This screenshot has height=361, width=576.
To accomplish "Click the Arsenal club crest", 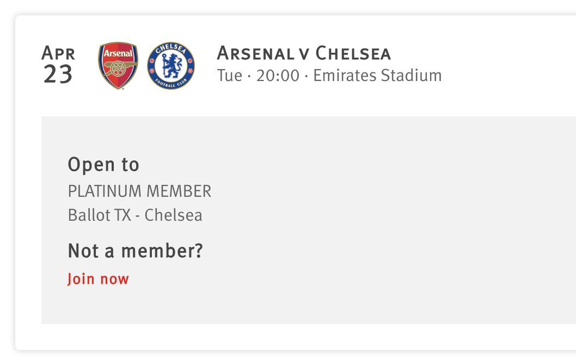I will click(118, 65).
